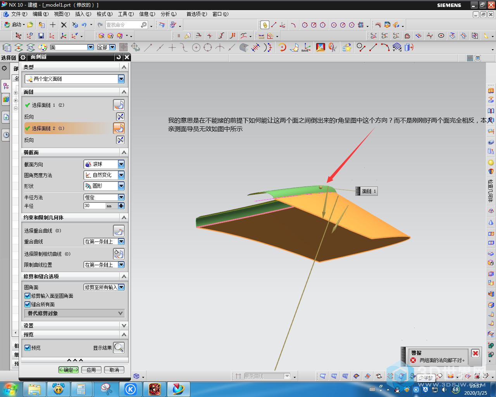Click the Undo arrow icon

pyautogui.click(x=84, y=25)
